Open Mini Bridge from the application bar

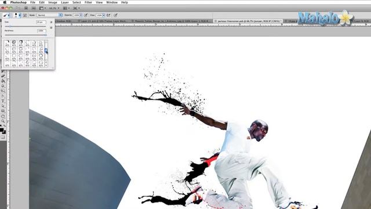coord(34,8)
